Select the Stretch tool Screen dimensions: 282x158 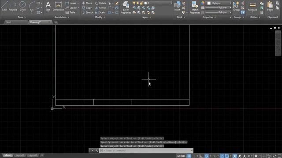pos(87,13)
